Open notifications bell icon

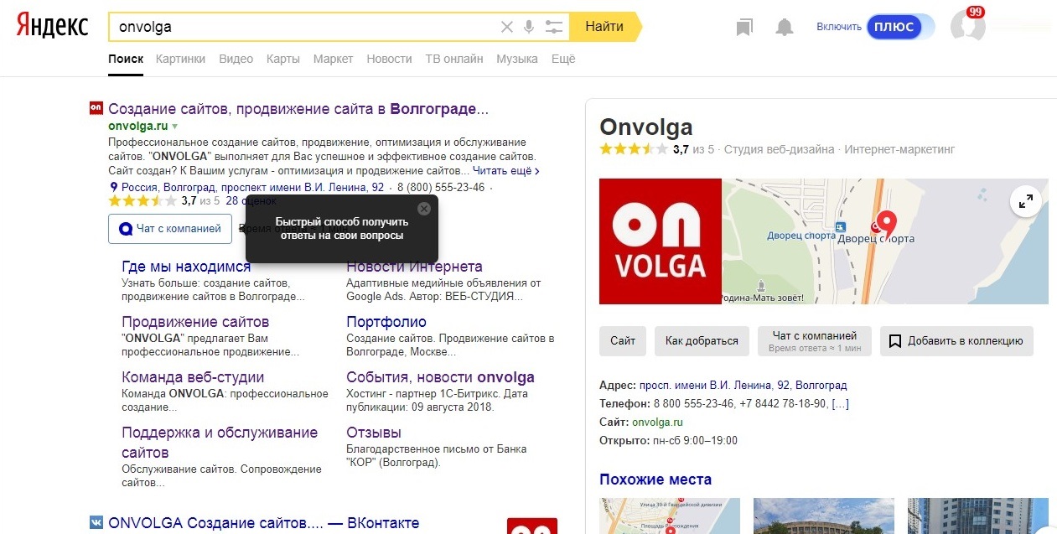pos(785,27)
